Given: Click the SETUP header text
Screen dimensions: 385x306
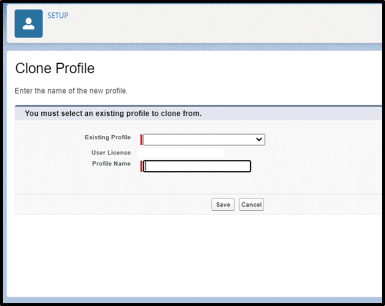Looking at the screenshot, I should click(x=58, y=15).
